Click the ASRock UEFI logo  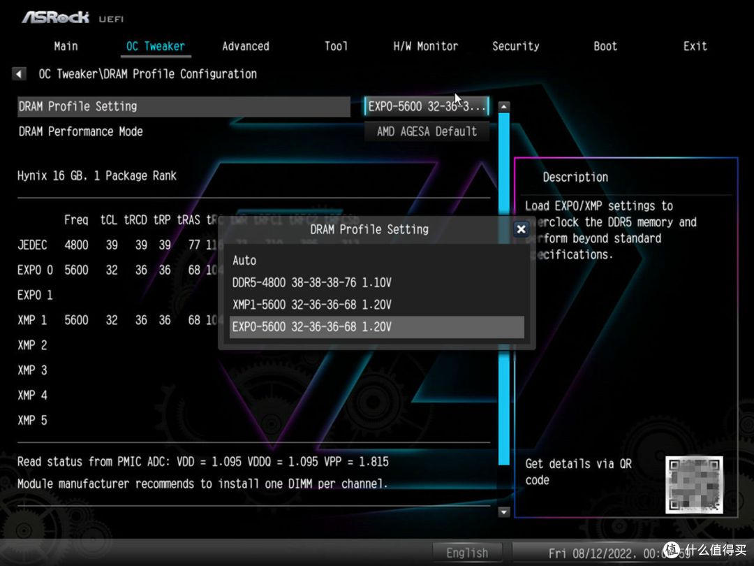(x=73, y=17)
